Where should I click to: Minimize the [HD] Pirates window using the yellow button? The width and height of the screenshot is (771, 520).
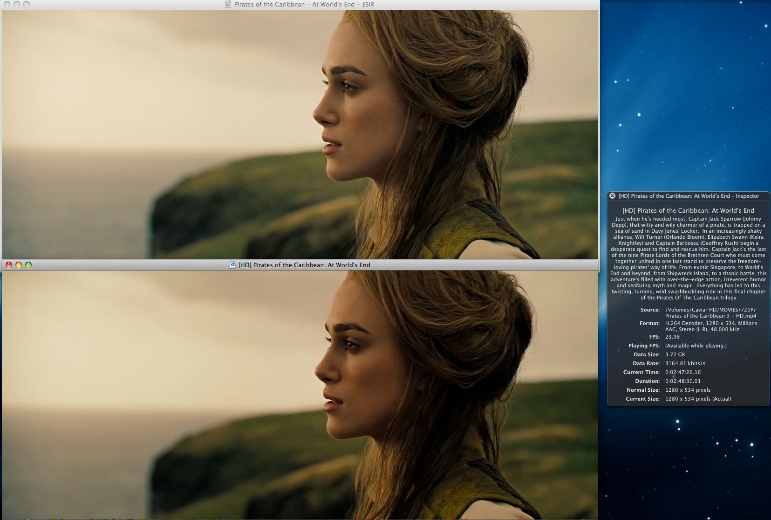(19, 265)
